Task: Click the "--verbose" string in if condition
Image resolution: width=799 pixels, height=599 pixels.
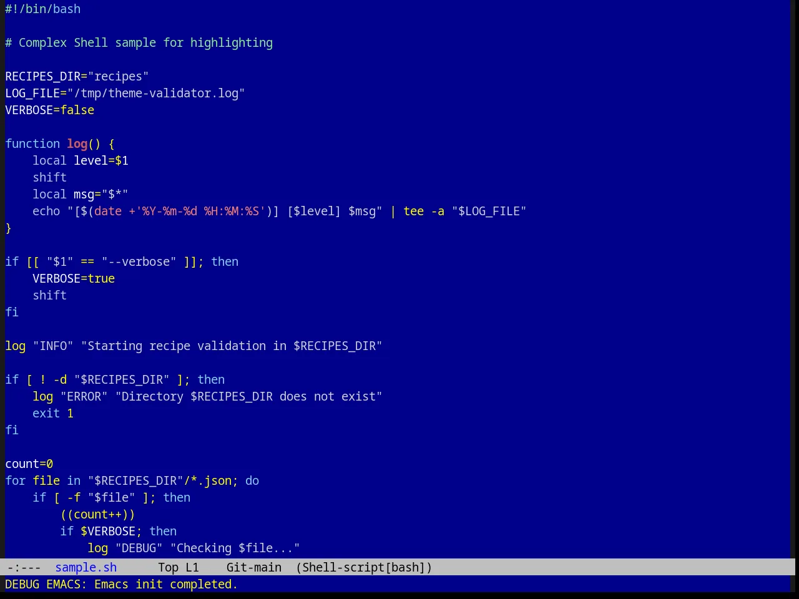Action: pos(139,261)
